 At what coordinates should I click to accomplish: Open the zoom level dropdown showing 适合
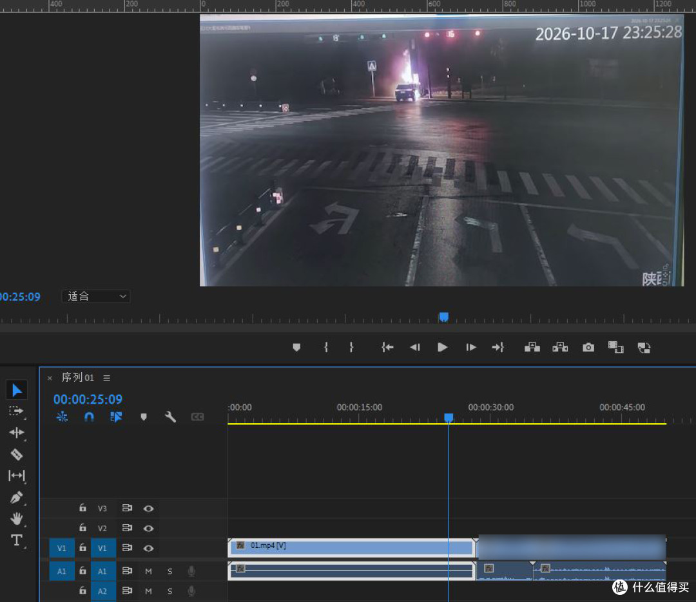pos(96,296)
